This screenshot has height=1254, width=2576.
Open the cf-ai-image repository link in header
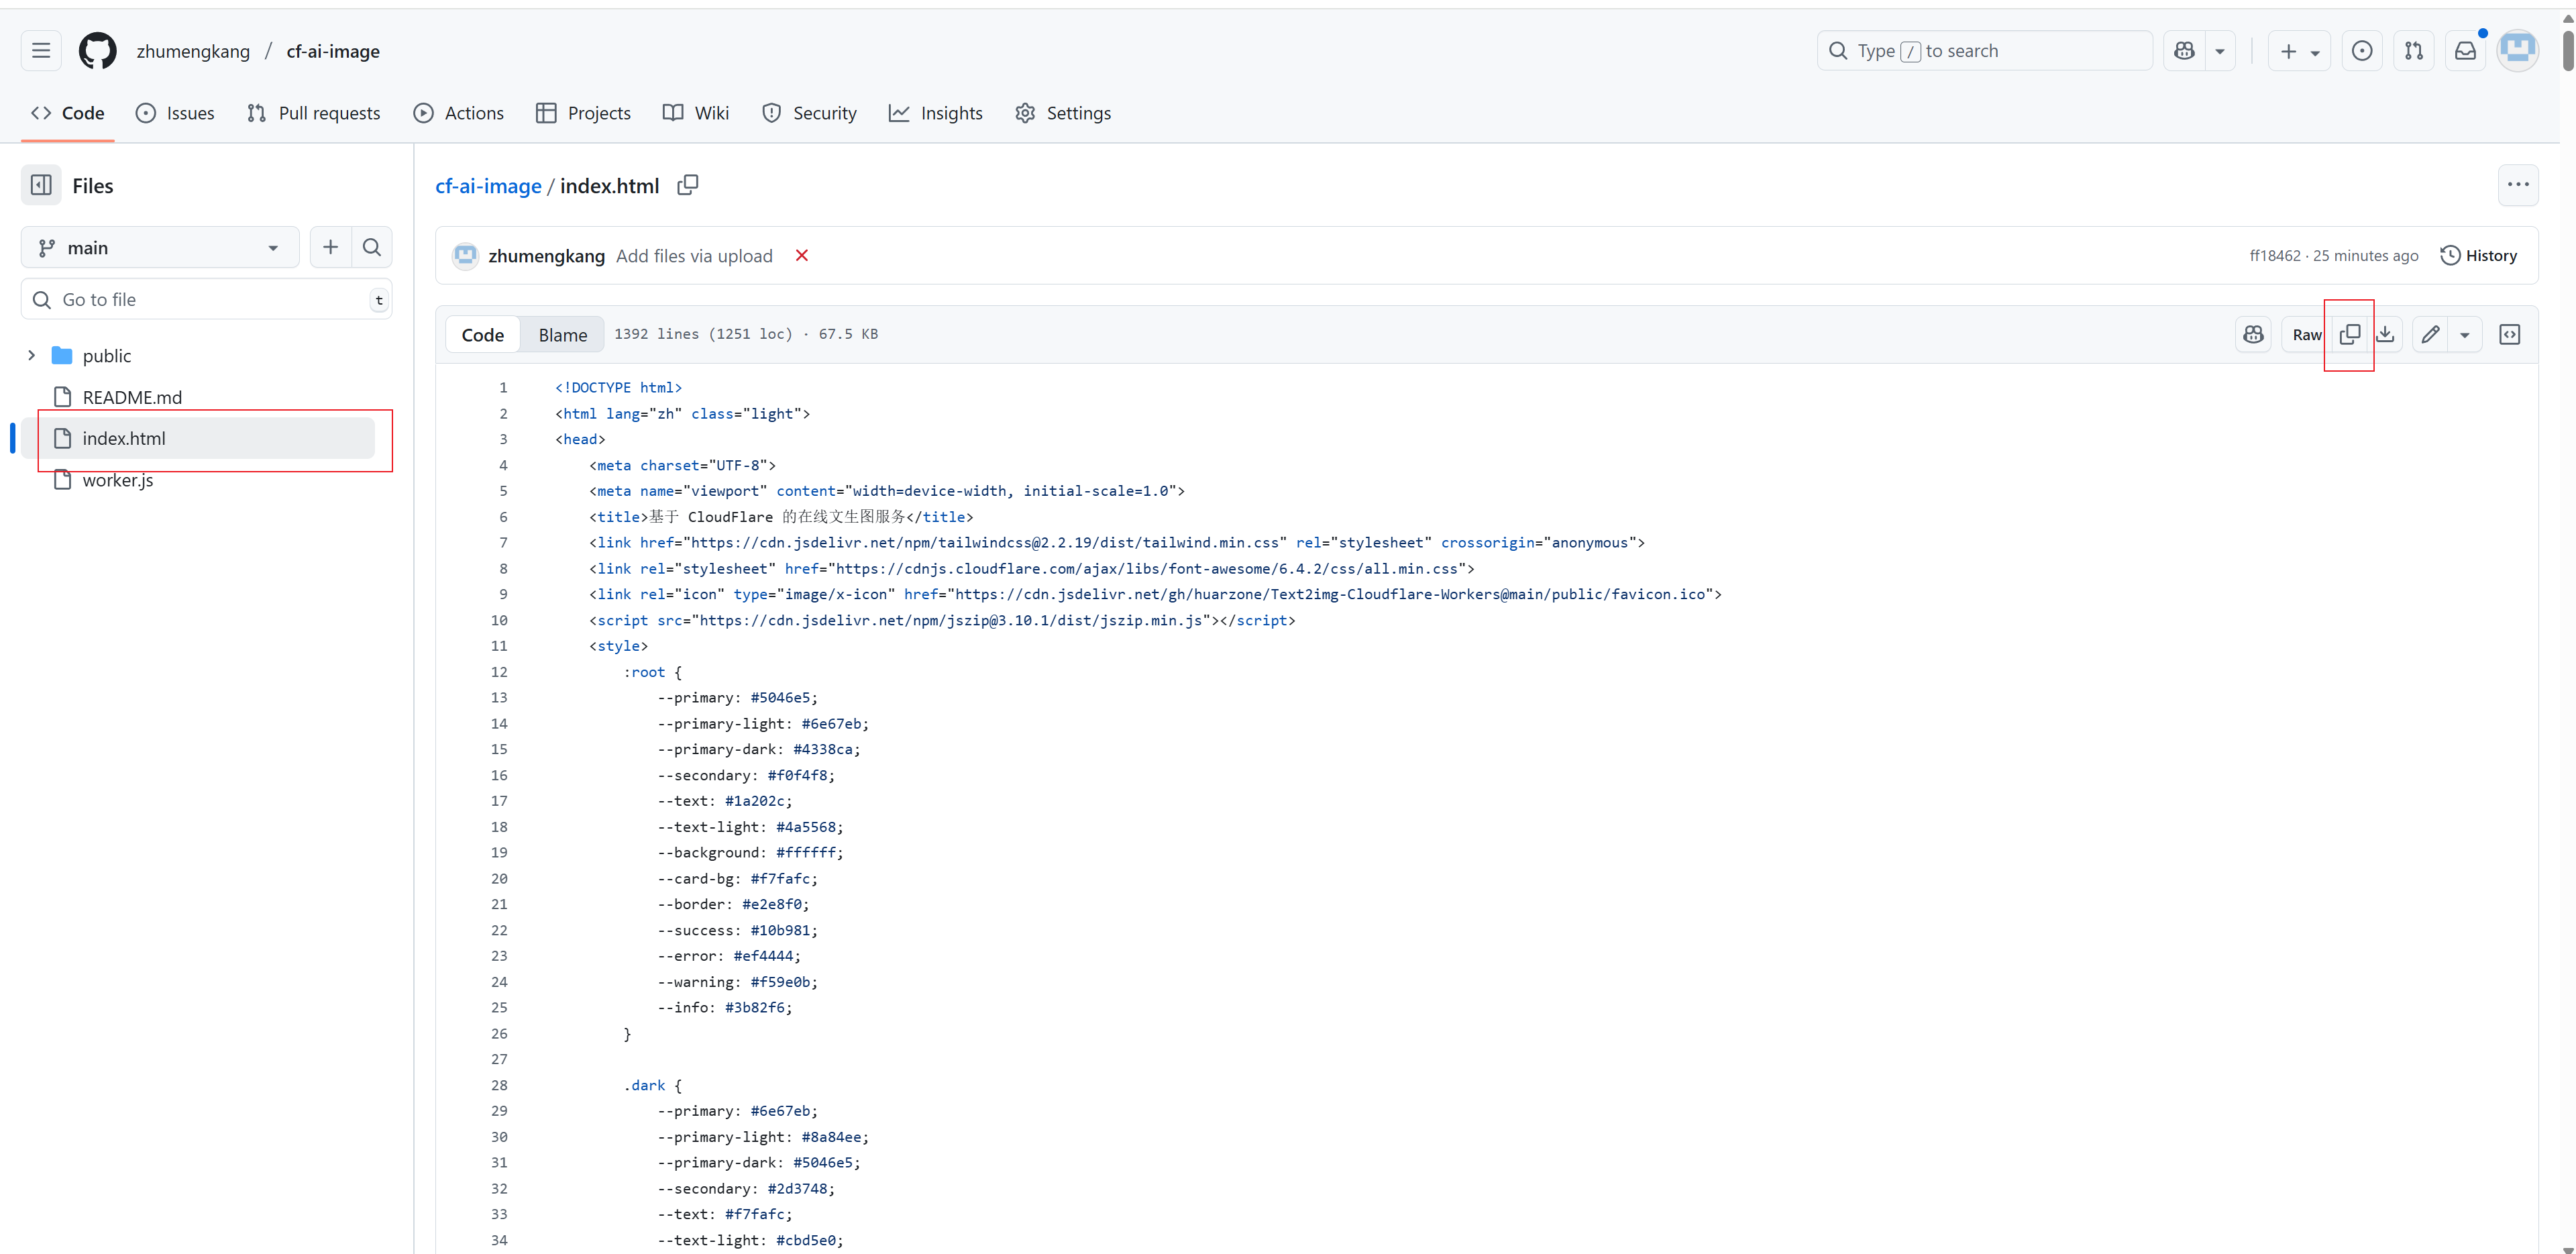click(x=333, y=51)
